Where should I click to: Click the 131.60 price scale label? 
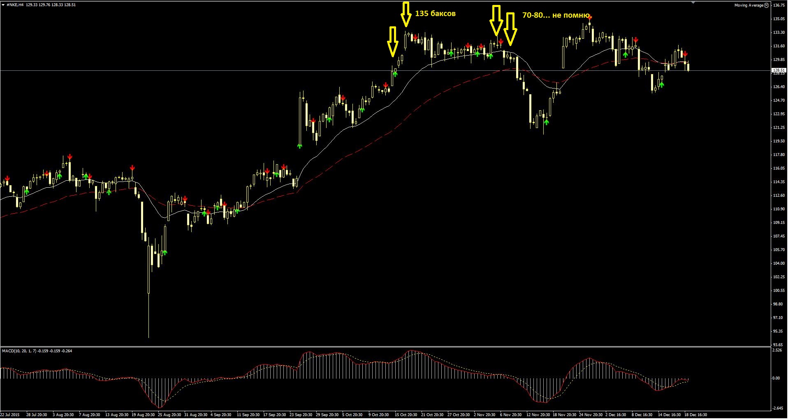click(779, 46)
